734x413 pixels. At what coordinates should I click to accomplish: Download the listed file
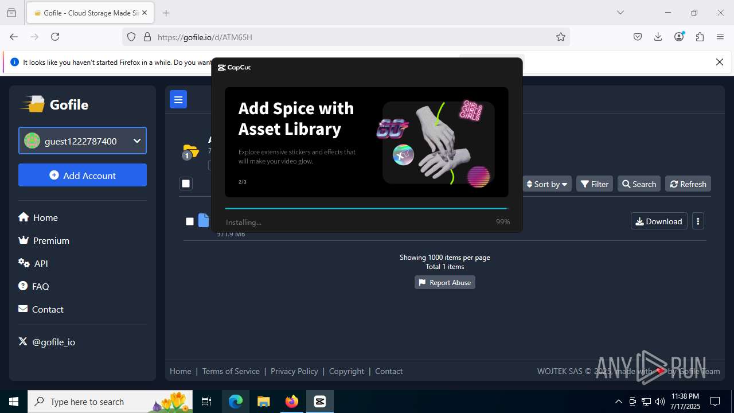(x=659, y=221)
